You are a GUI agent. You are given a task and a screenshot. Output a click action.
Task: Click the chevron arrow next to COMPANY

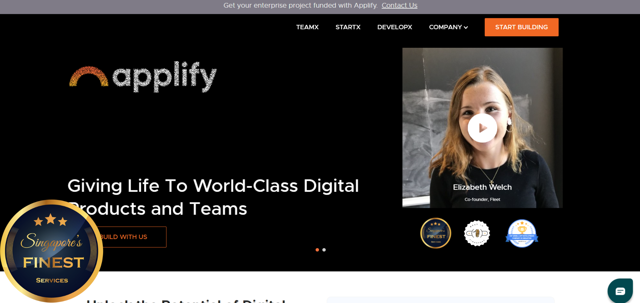466,28
